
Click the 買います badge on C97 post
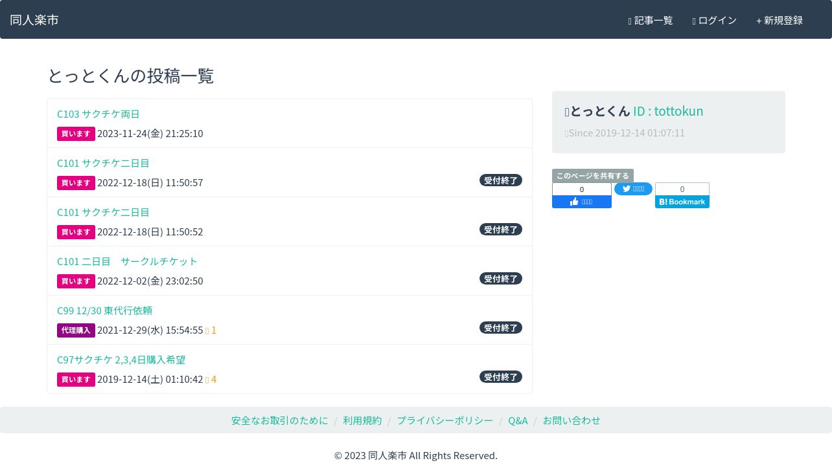(76, 380)
